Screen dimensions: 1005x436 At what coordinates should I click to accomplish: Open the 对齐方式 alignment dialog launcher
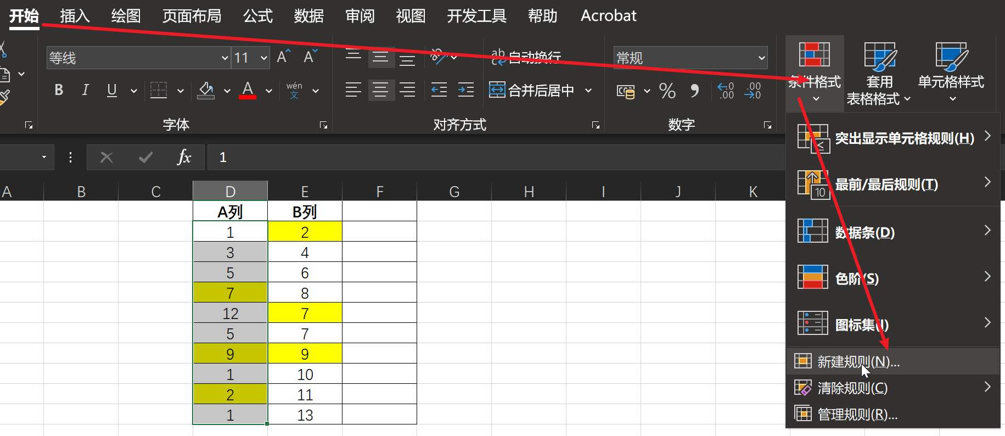(596, 125)
